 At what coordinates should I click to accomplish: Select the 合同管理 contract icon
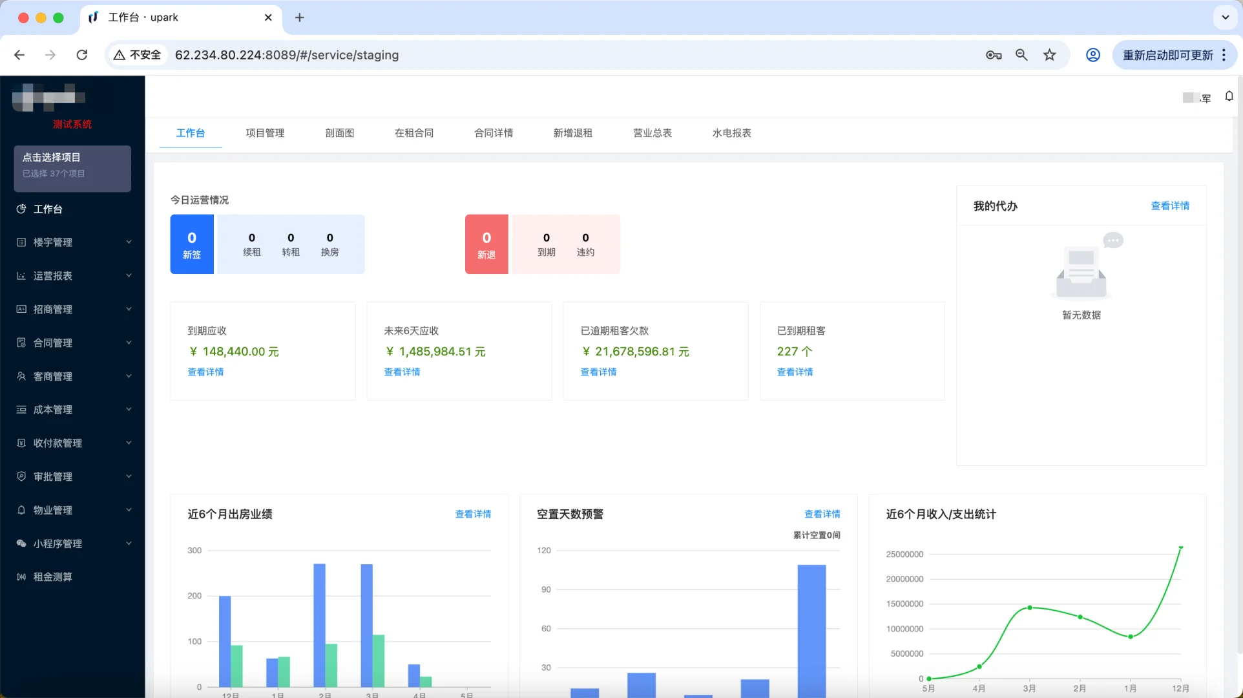[21, 343]
